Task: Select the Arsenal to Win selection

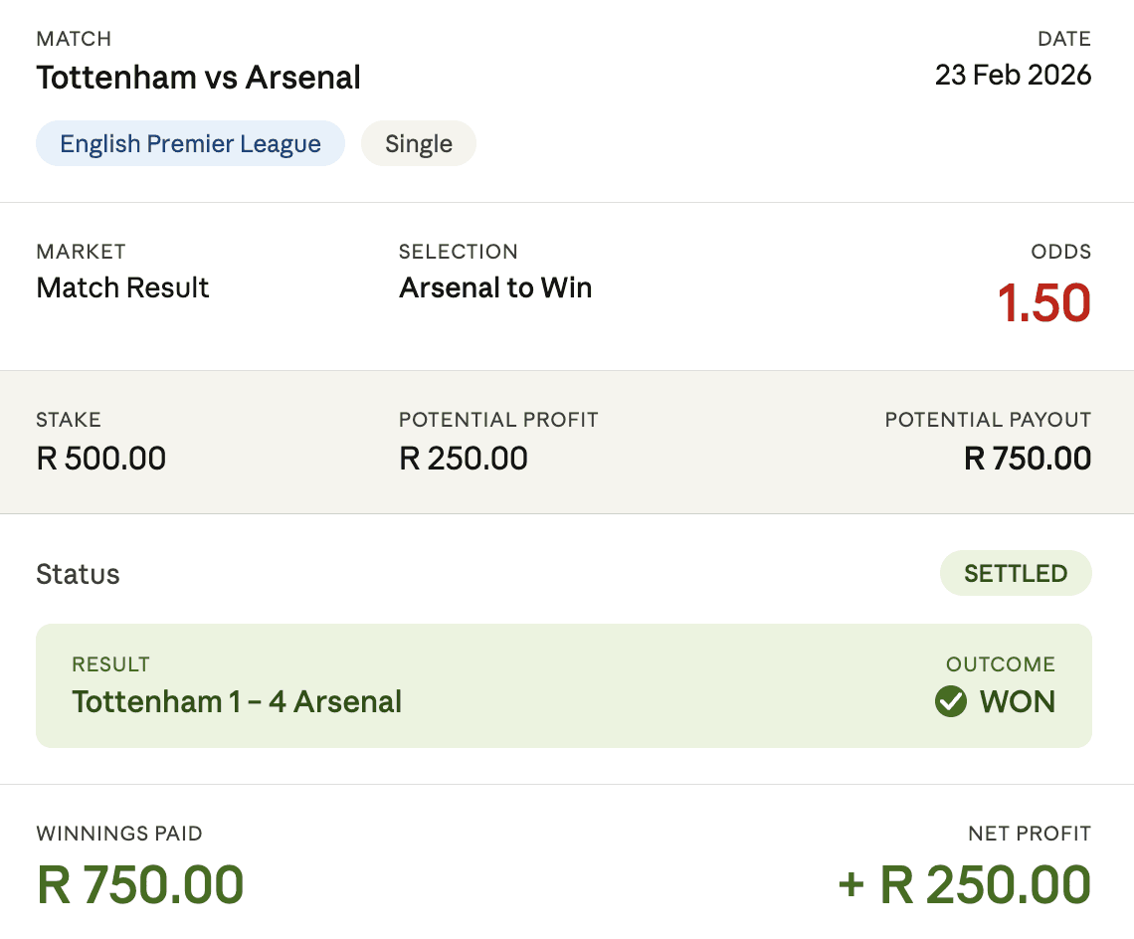Action: (495, 288)
